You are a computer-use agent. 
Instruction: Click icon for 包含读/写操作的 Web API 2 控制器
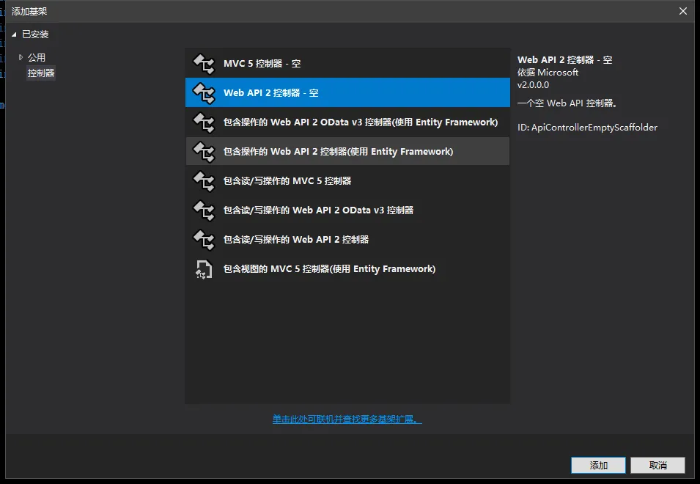204,240
